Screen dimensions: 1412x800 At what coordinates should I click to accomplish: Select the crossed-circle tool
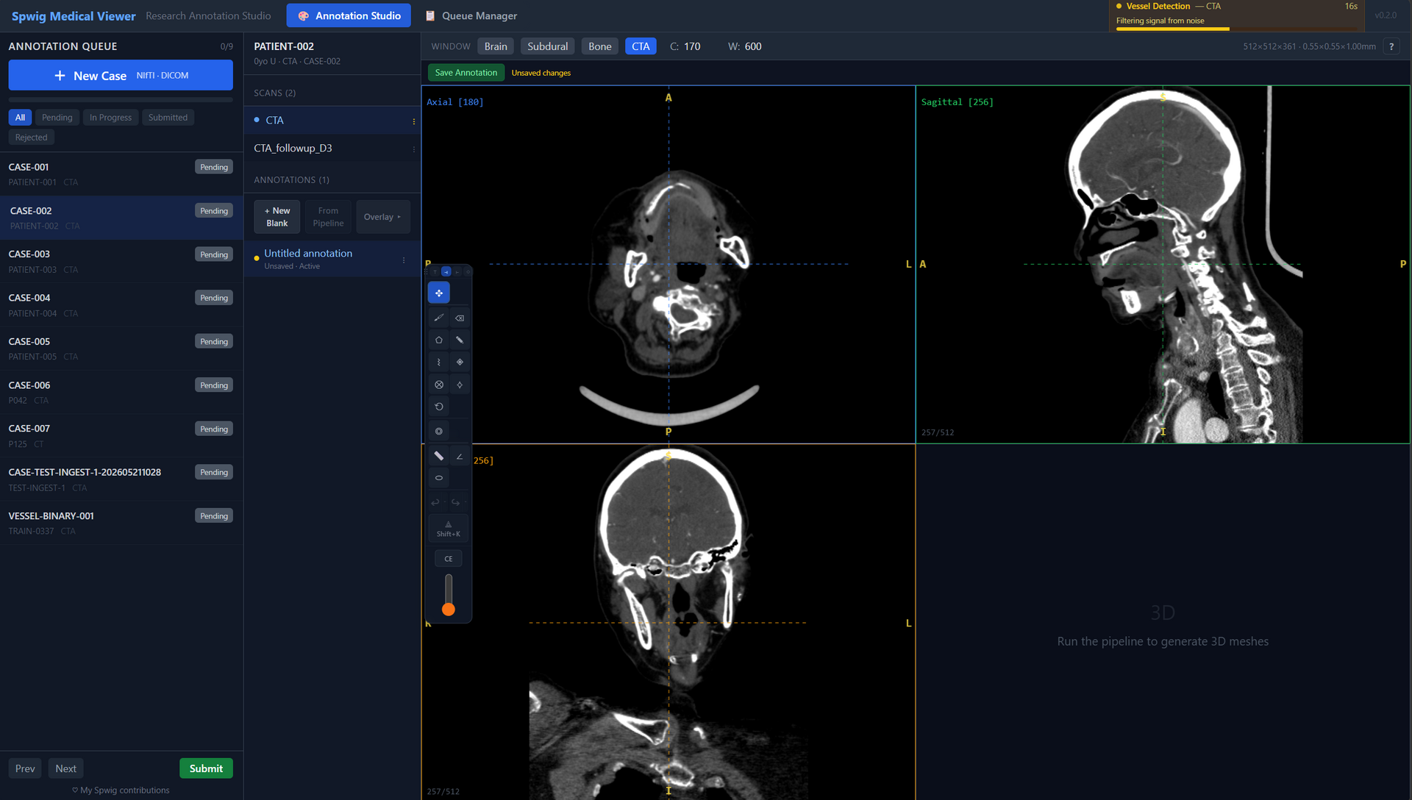pos(439,385)
